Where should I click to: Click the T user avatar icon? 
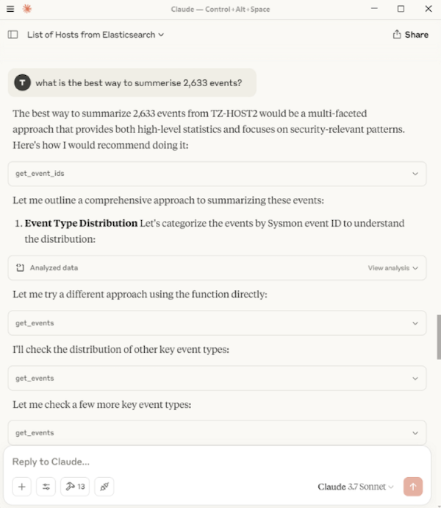23,82
